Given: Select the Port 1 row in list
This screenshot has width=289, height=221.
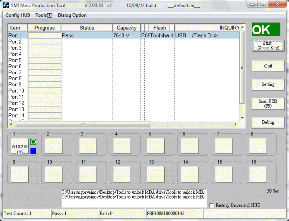Looking at the screenshot, I should click(124, 35).
